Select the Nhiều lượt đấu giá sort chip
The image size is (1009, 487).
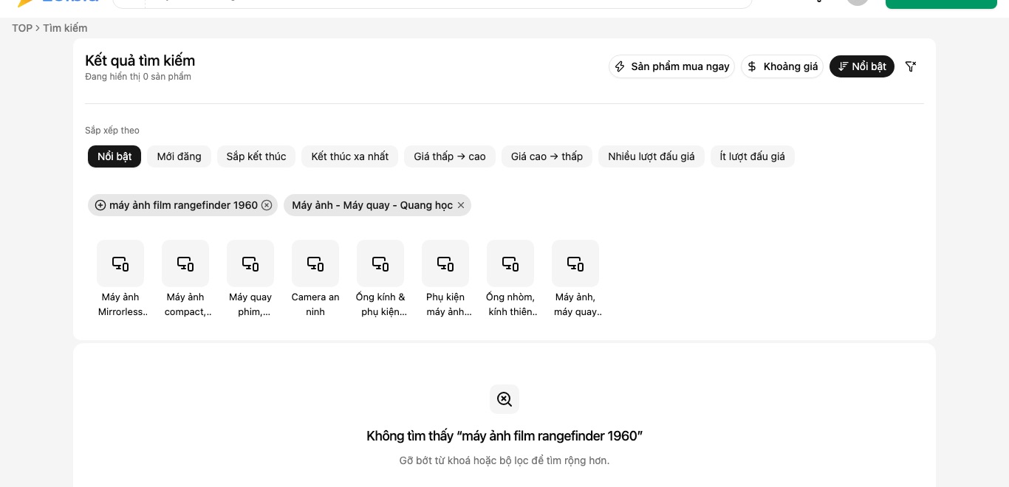coord(651,156)
